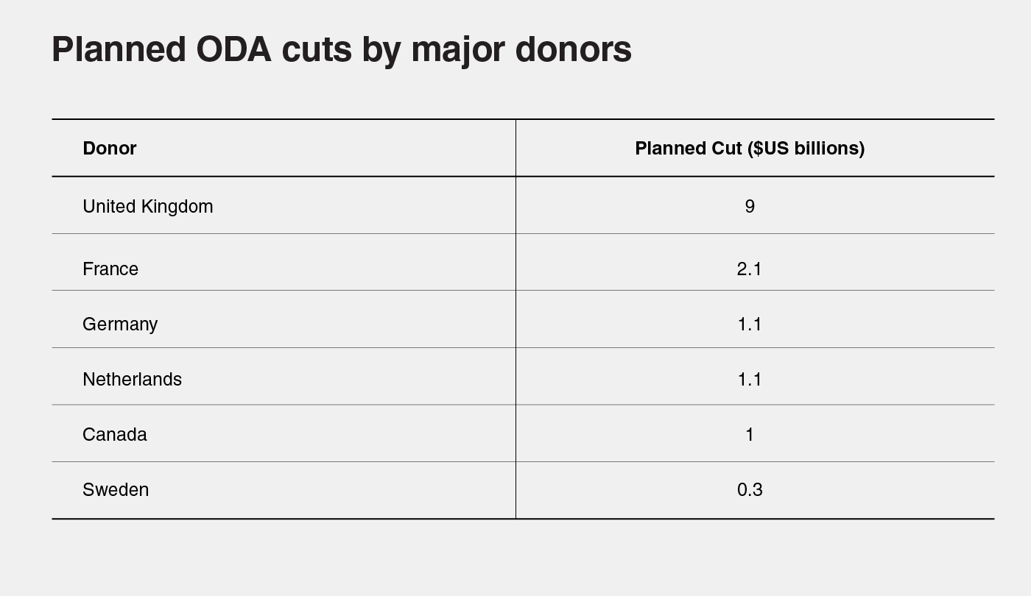Click United Kingdom's planned cut value 9
The width and height of the screenshot is (1031, 596).
pos(750,206)
